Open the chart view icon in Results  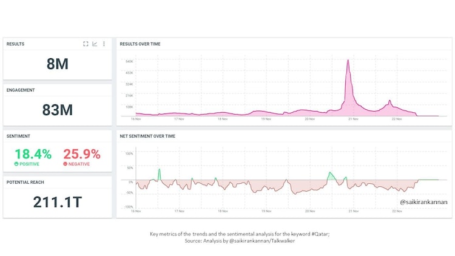point(95,44)
